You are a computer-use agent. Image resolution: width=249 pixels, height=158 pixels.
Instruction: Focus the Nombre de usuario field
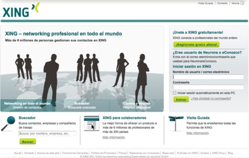coord(208,77)
